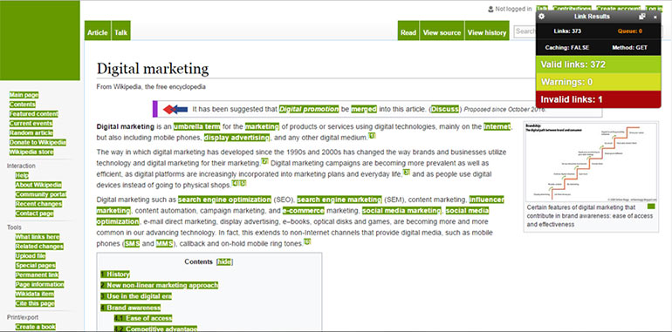Close the Link Results panel
Image resolution: width=672 pixels, height=332 pixels.
[655, 17]
